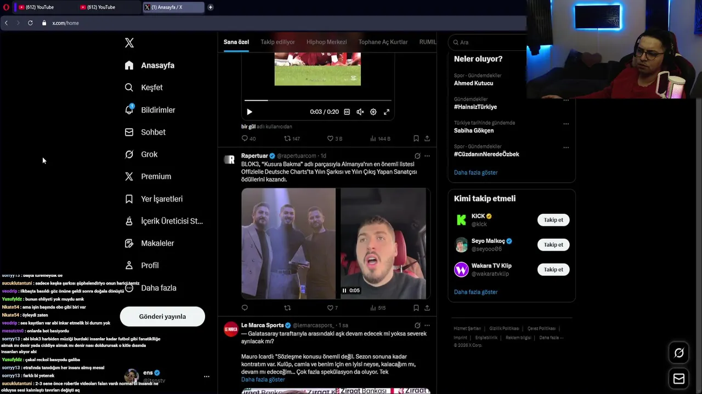Open more options for Sabiha Gökçen trend
Viewport: 702px width, 394px height.
coord(566,124)
